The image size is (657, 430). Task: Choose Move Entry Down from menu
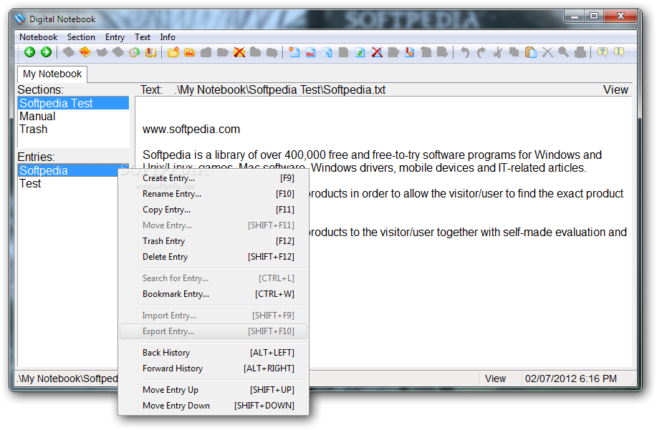tap(214, 406)
